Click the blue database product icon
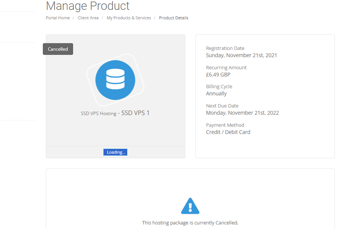This screenshot has width=347, height=229. 115,80
